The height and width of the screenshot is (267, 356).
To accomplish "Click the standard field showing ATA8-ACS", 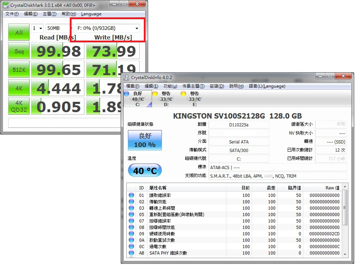I will tap(278, 168).
